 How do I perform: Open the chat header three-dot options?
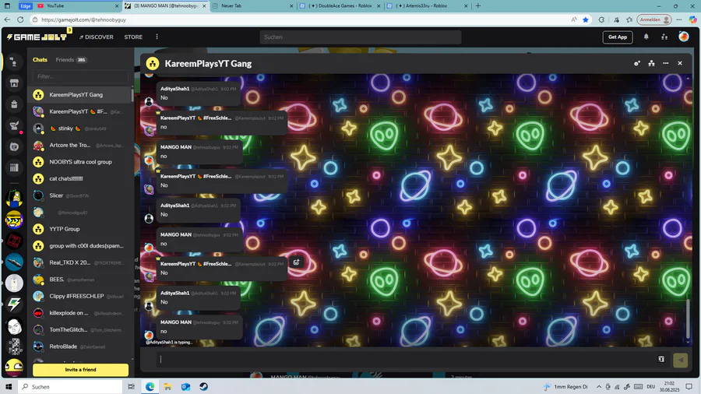(x=666, y=63)
